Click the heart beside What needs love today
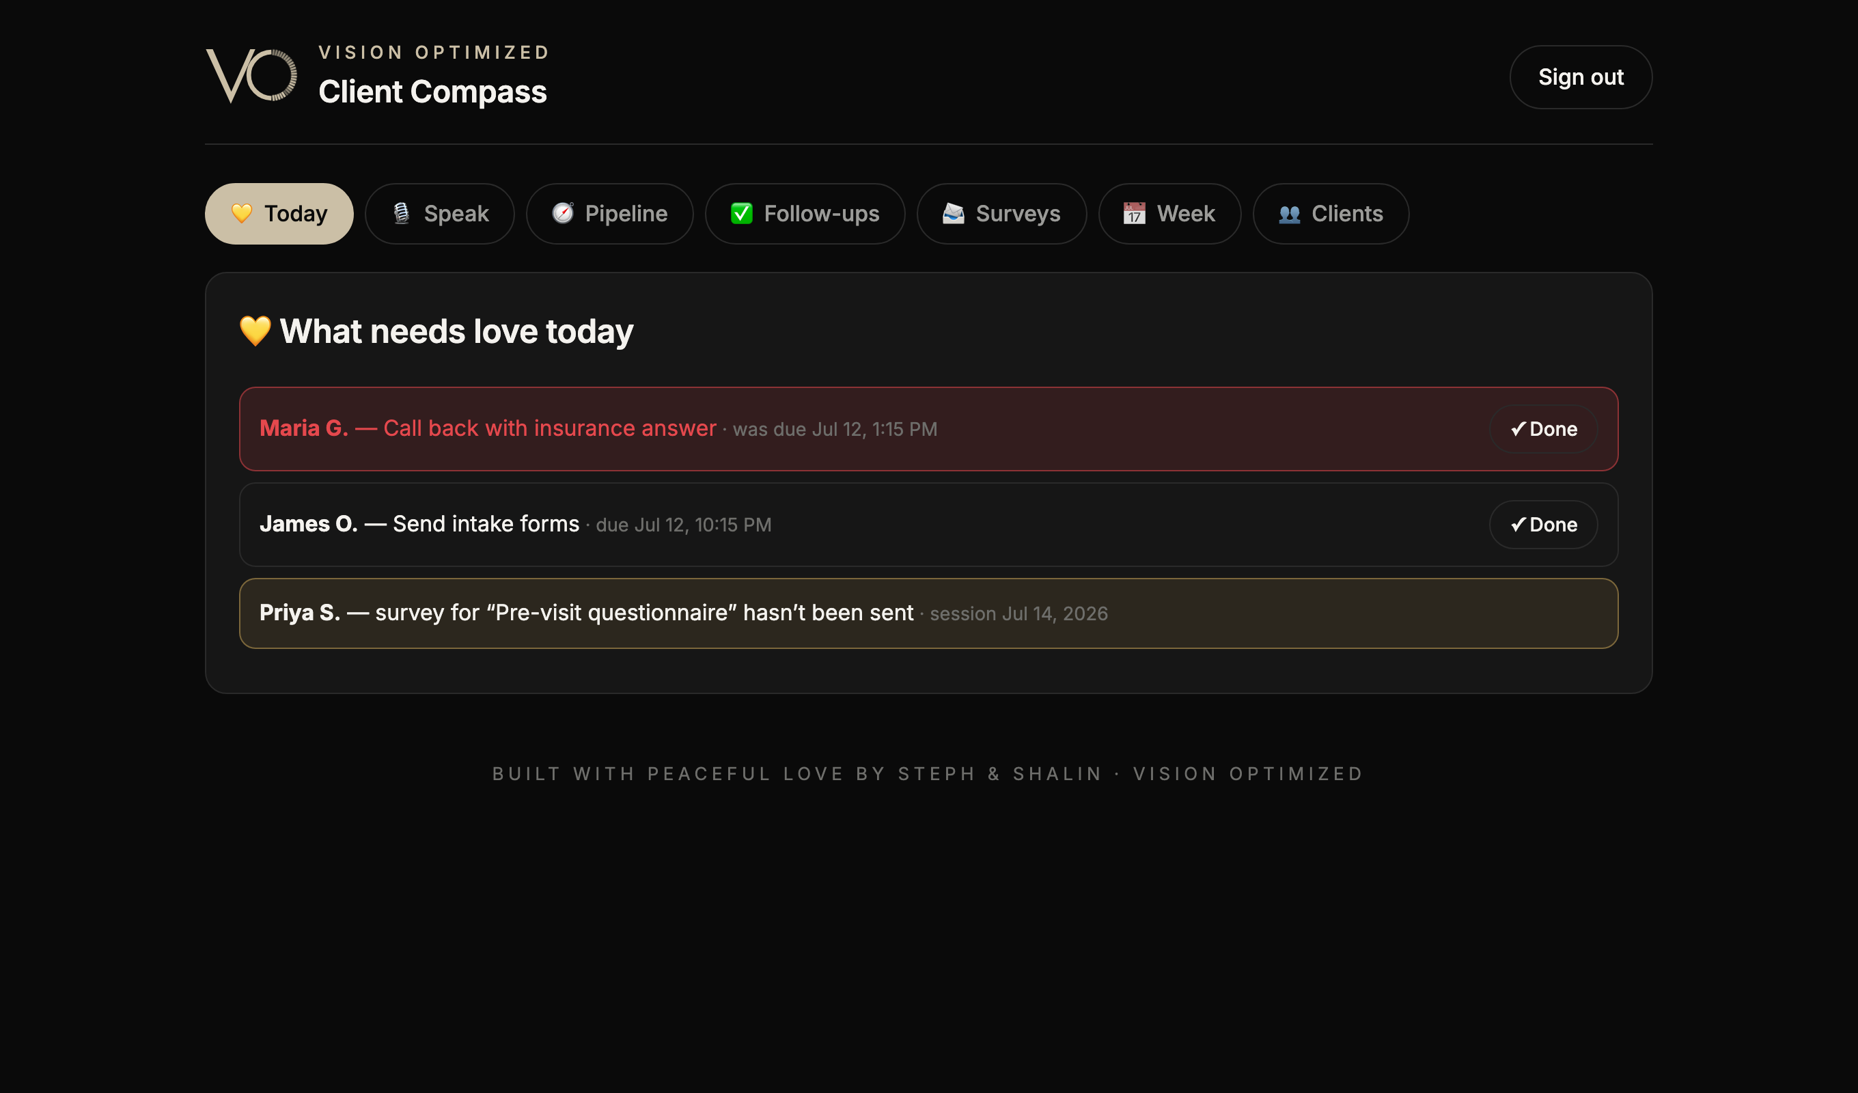 255,331
